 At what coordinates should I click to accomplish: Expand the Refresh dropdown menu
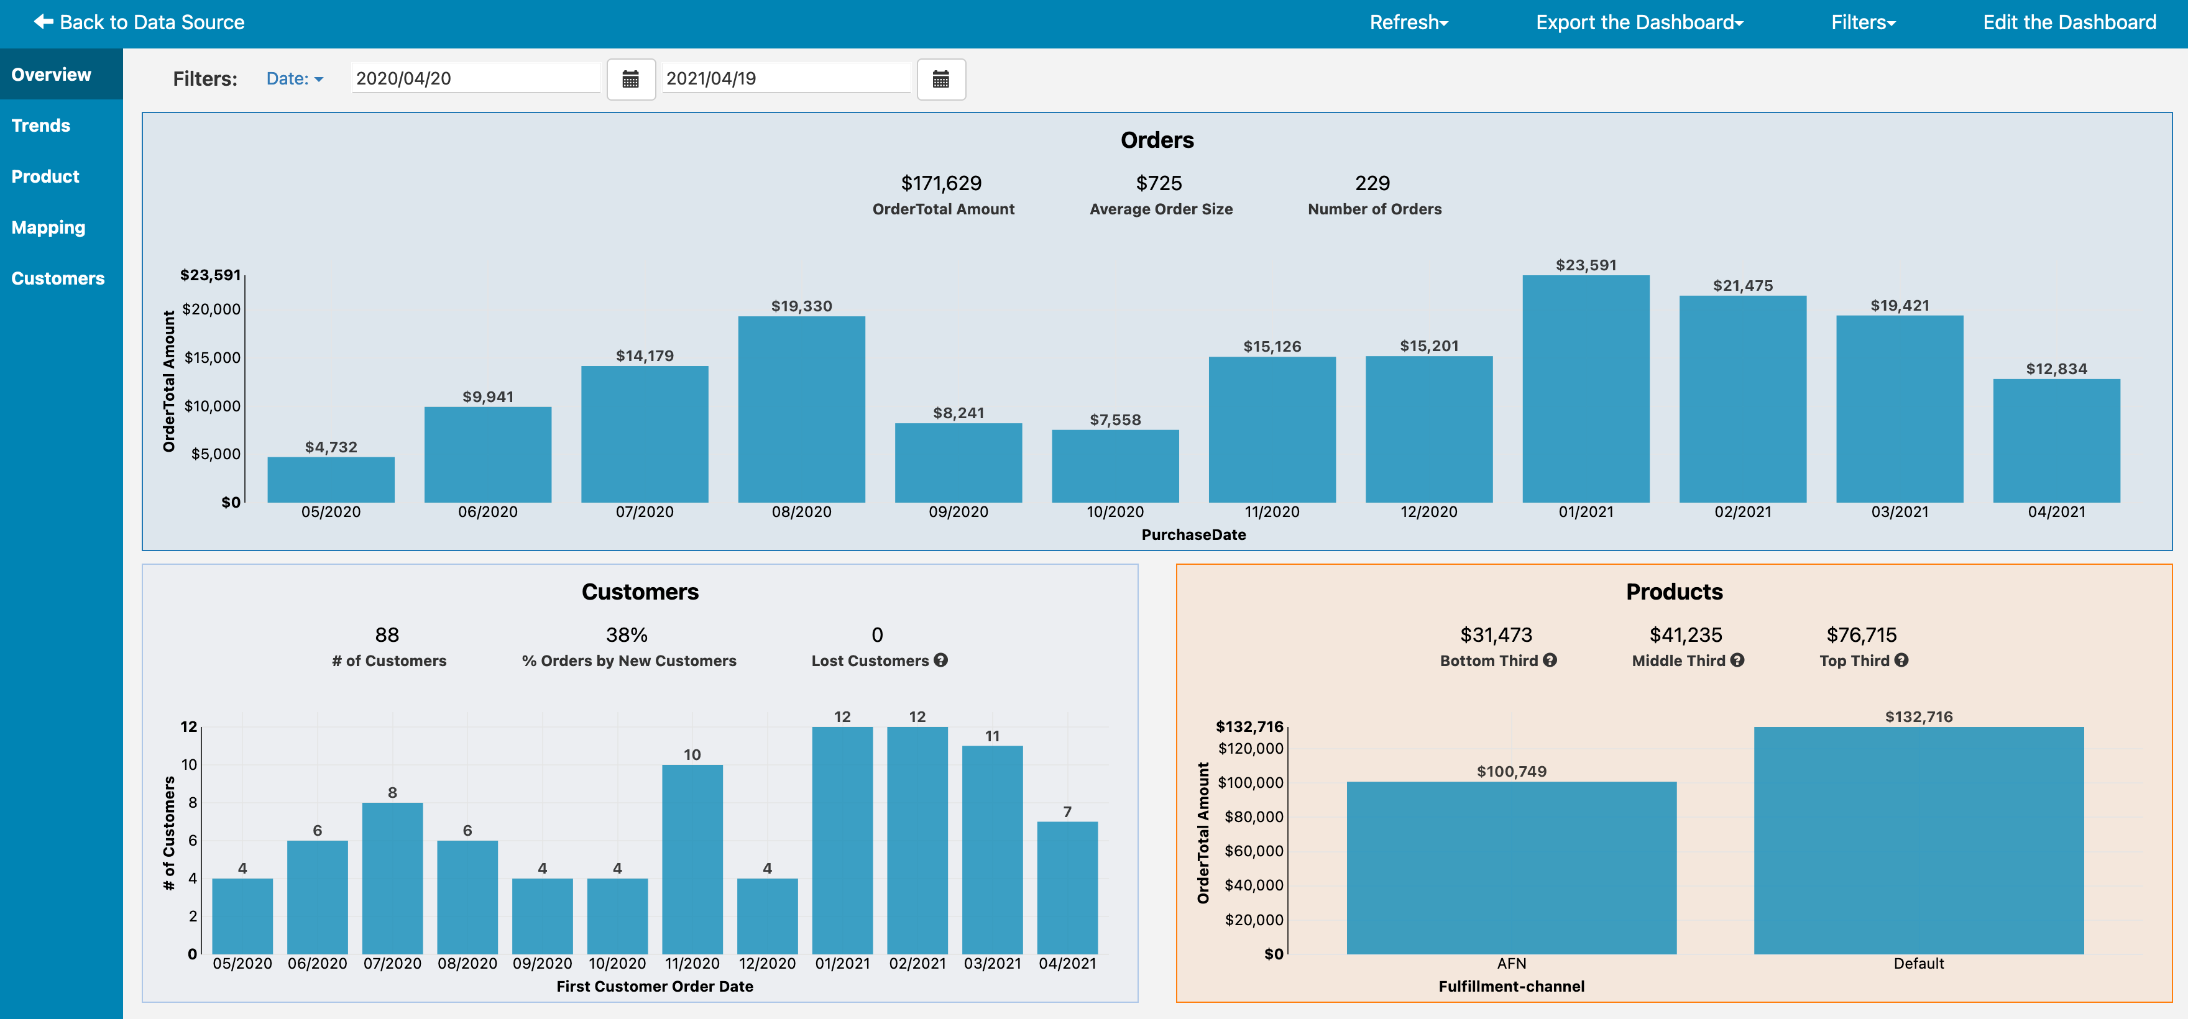tap(1409, 22)
